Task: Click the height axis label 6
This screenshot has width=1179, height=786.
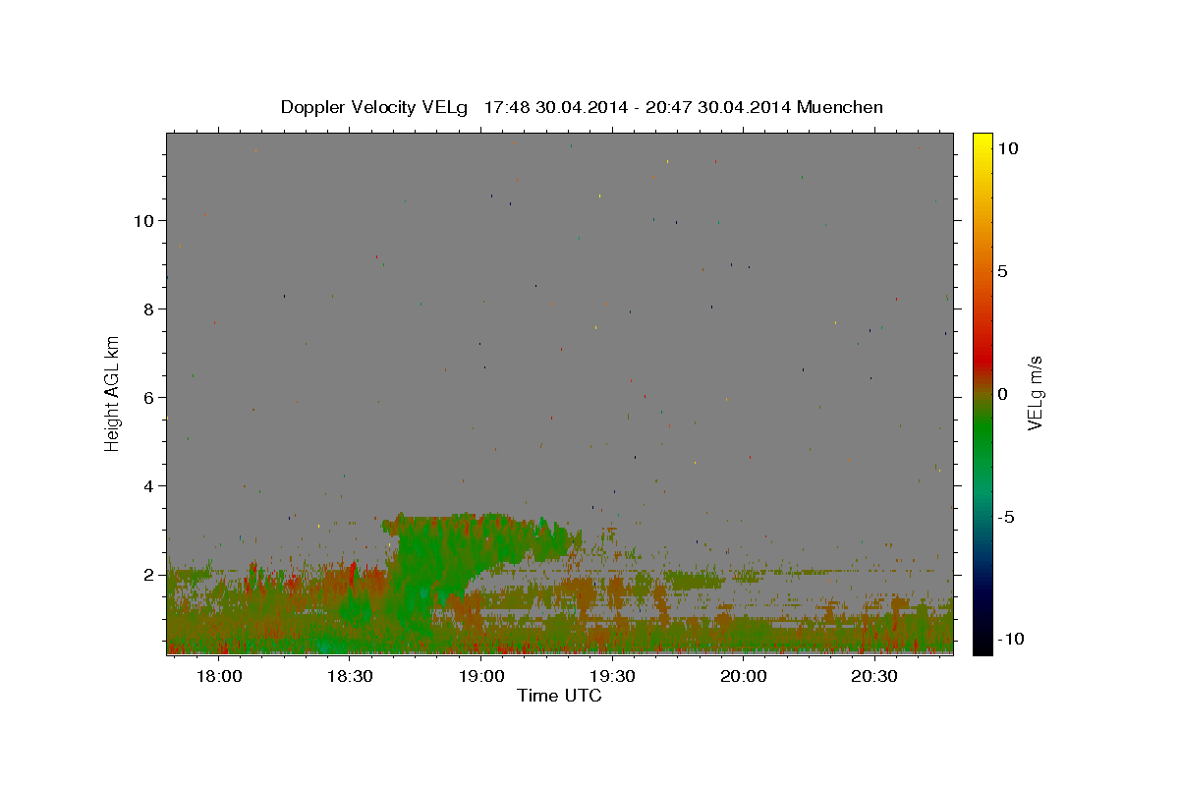Action: coord(148,397)
